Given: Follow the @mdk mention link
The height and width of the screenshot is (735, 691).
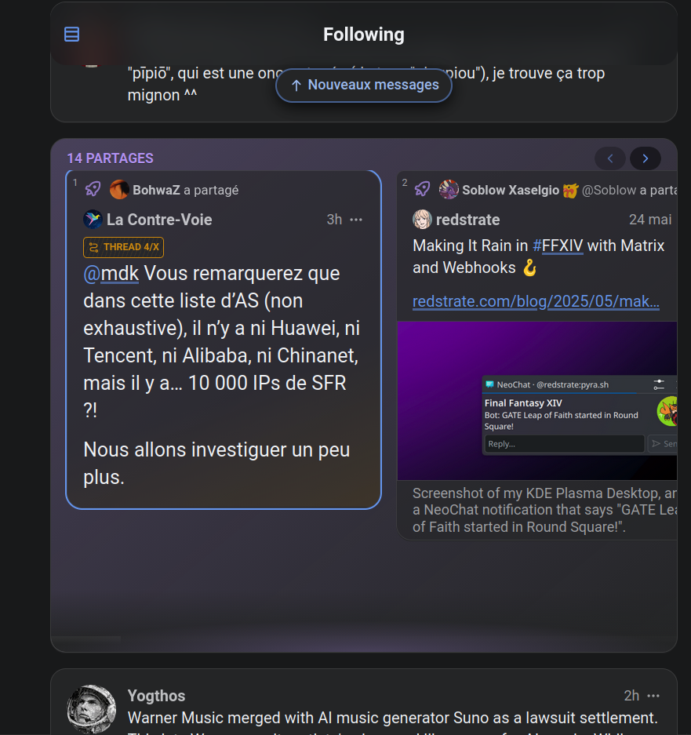Looking at the screenshot, I should point(111,273).
